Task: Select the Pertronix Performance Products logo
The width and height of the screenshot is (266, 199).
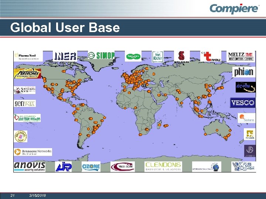Action: point(27,73)
